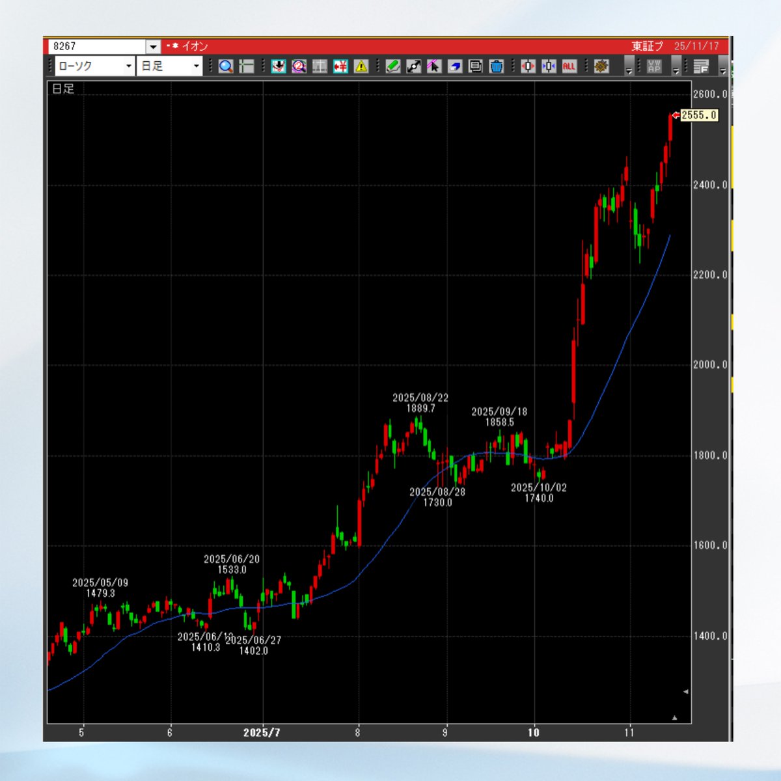The width and height of the screenshot is (781, 781).
Task: Open the brown gear chart settings icon
Action: [x=601, y=66]
